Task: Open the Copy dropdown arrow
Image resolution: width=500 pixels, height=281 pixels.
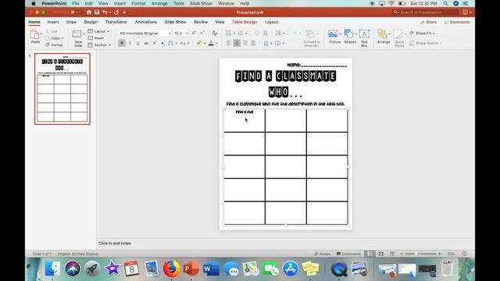Action: pos(62,38)
